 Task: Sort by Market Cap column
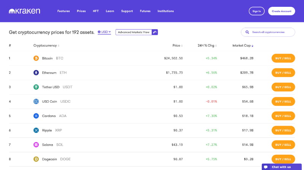coord(243,45)
